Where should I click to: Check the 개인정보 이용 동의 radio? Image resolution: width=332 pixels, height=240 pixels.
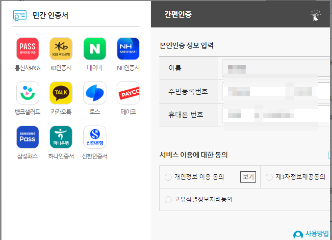[x=168, y=177]
